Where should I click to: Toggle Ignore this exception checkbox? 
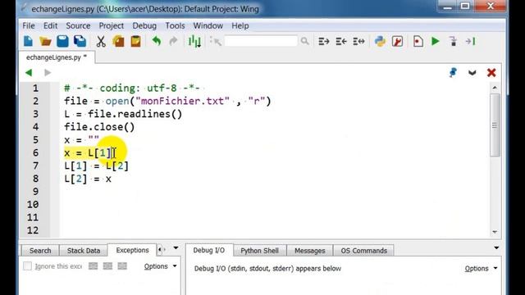tap(27, 266)
